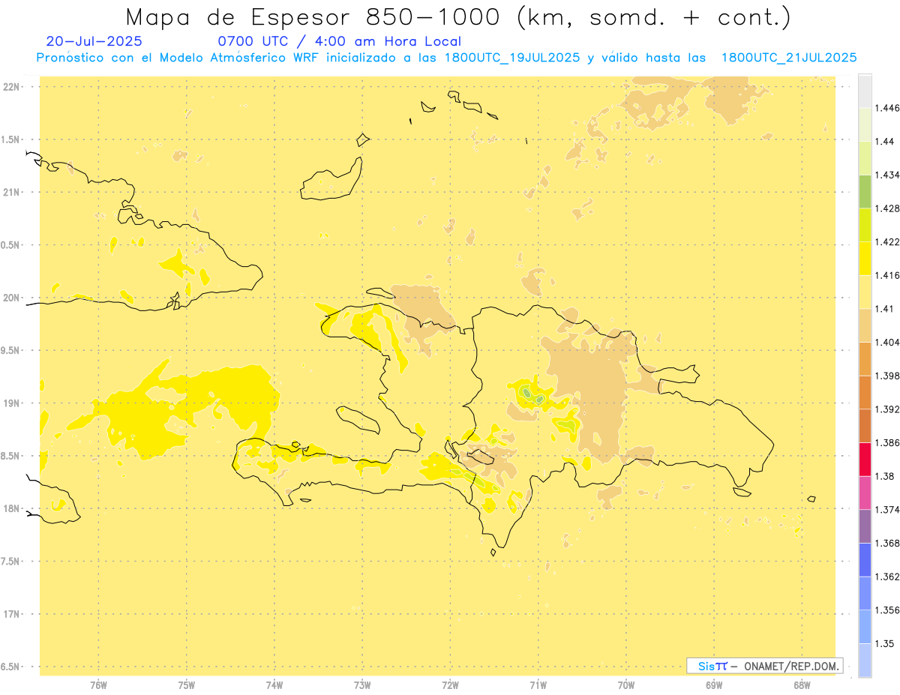Click the "73W" longitude label
The image size is (900, 695).
pyautogui.click(x=362, y=685)
